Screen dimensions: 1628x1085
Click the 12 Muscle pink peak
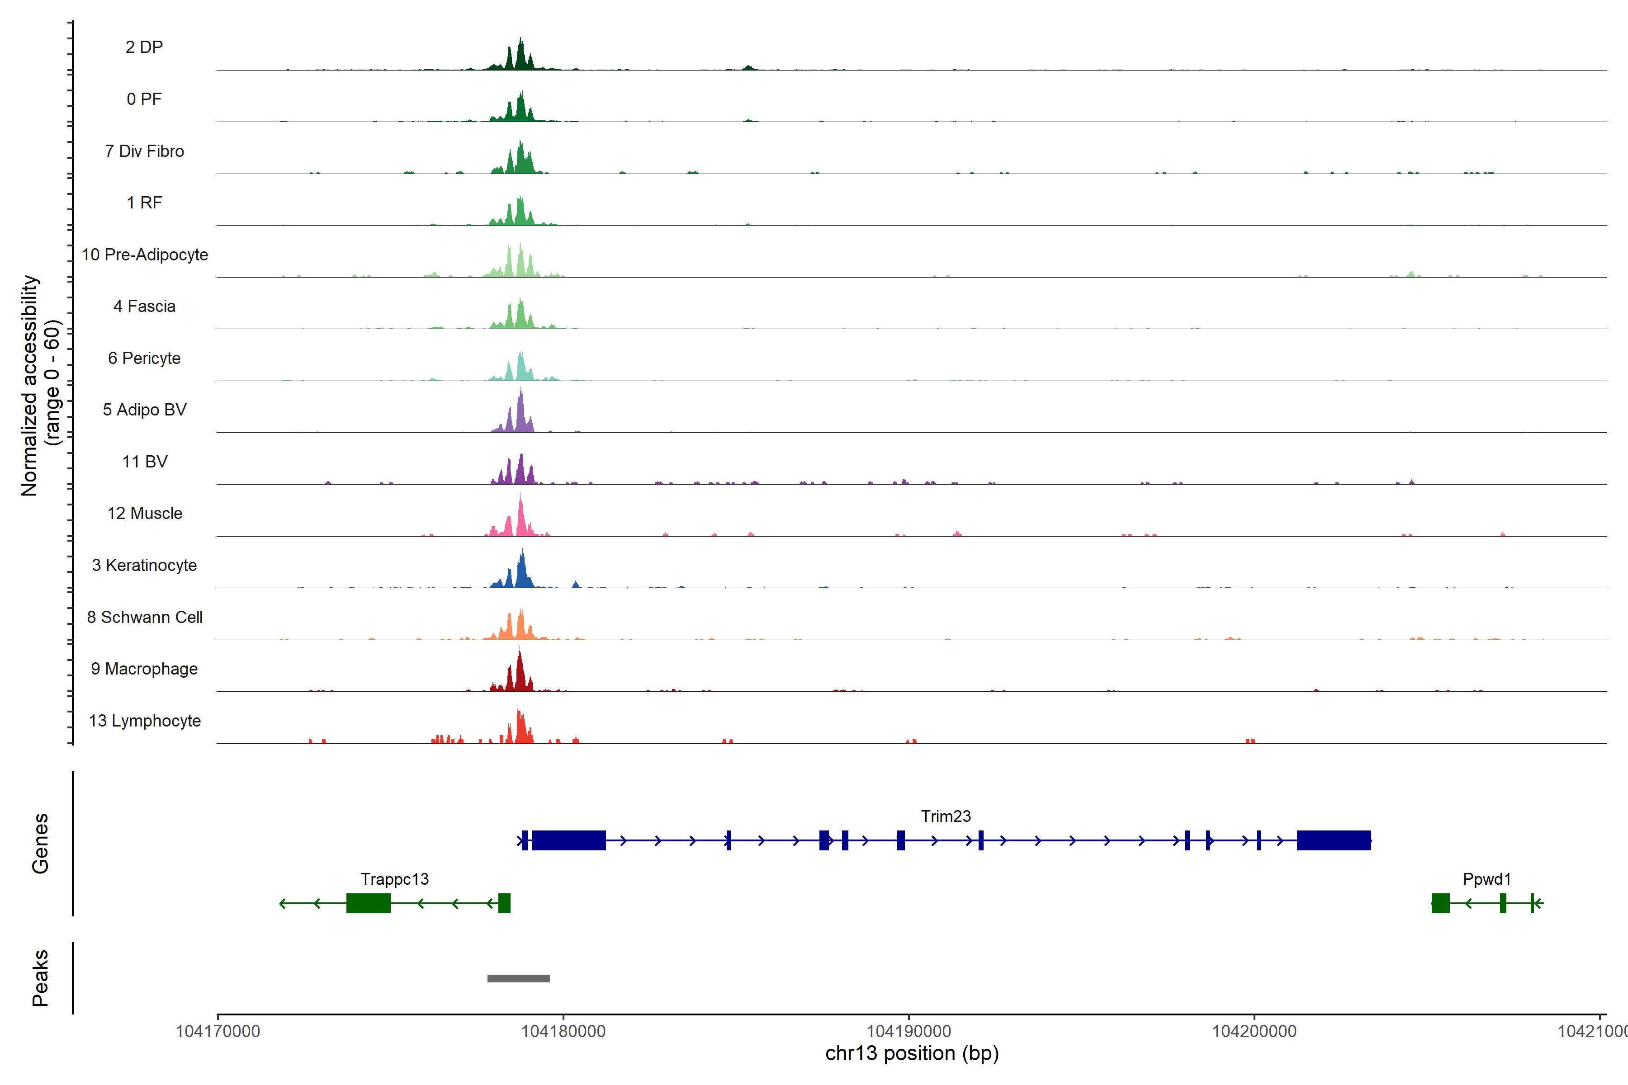tap(521, 520)
